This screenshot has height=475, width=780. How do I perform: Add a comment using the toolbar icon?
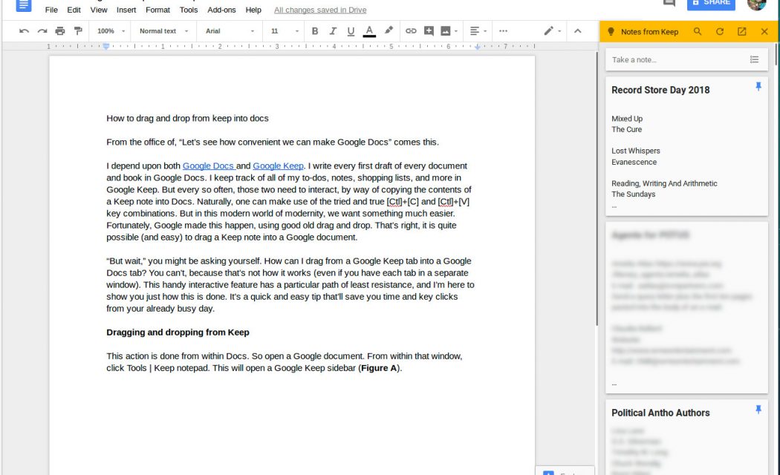pyautogui.click(x=429, y=31)
